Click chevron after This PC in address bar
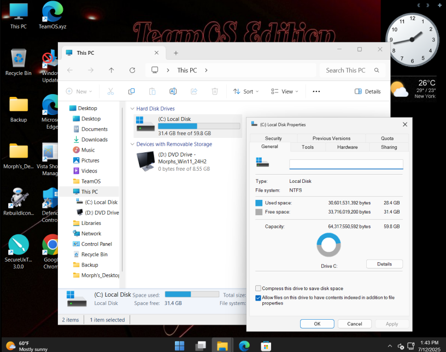 pyautogui.click(x=206, y=70)
